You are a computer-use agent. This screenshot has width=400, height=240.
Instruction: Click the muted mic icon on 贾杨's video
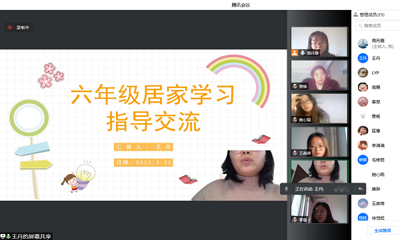click(x=295, y=86)
